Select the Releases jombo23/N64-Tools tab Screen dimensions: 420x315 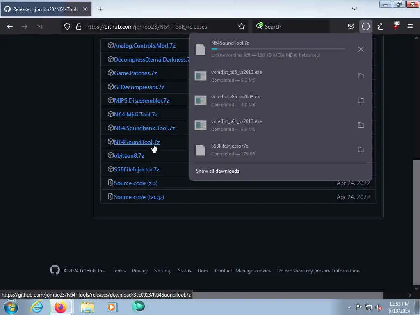coord(46,9)
